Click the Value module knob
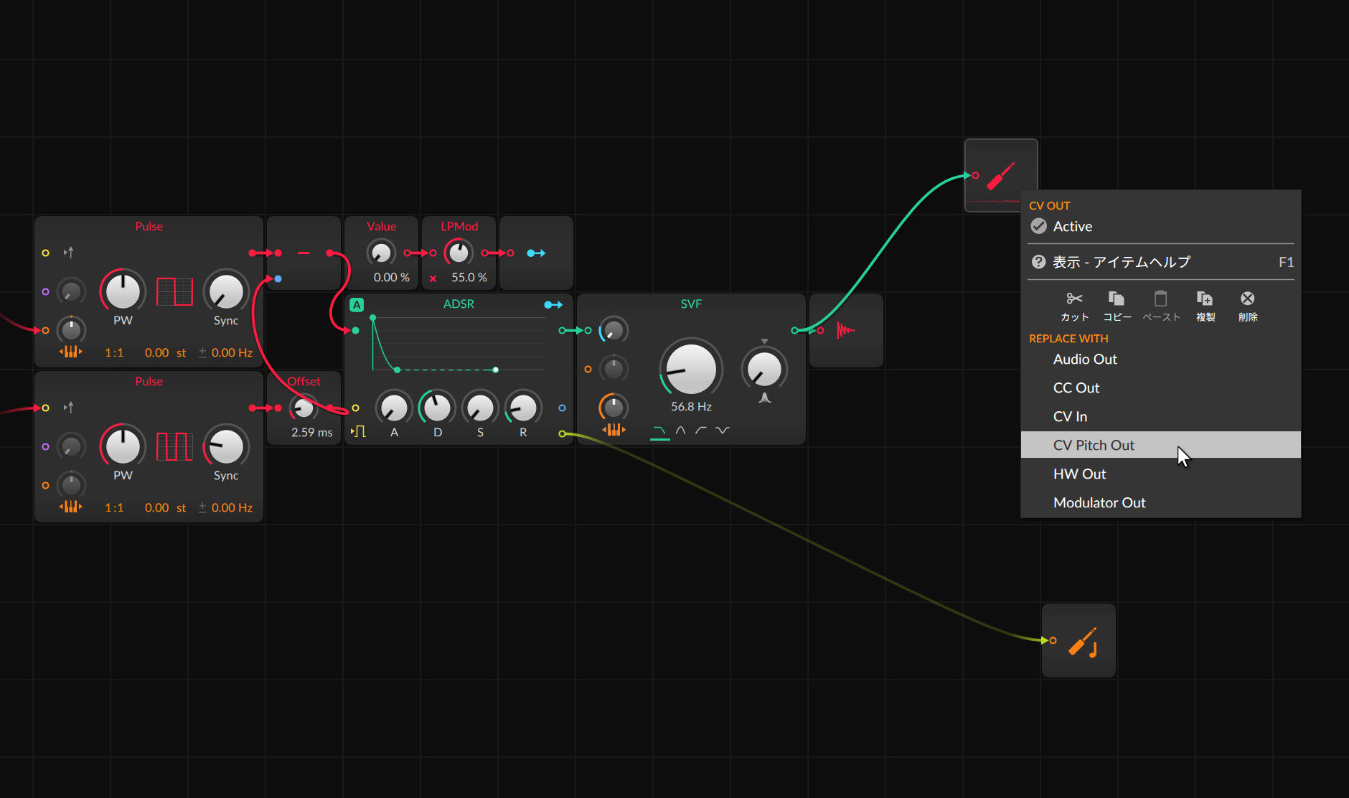This screenshot has height=798, width=1349. [x=381, y=253]
